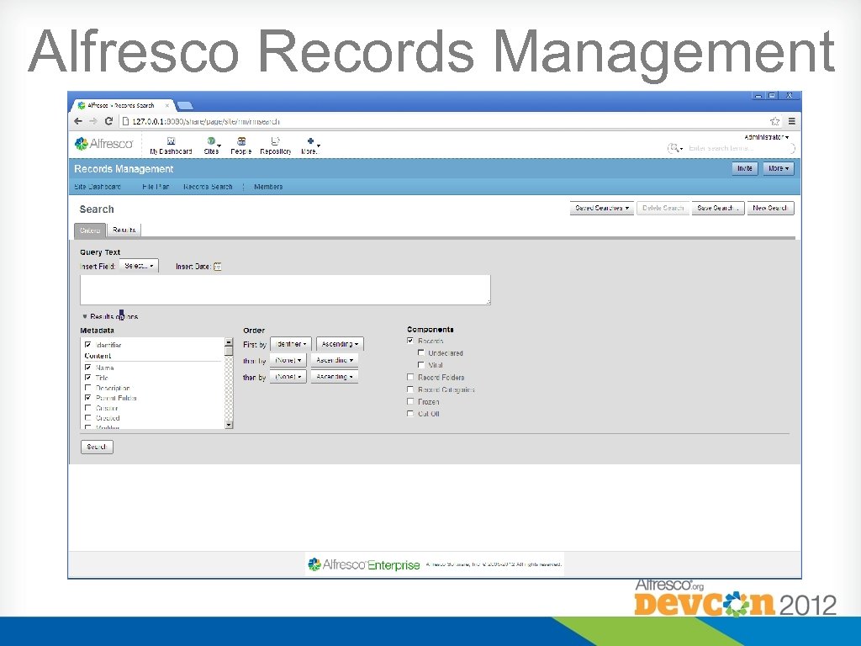Toggle the Records component checkbox
This screenshot has height=646, width=861.
tap(410, 341)
